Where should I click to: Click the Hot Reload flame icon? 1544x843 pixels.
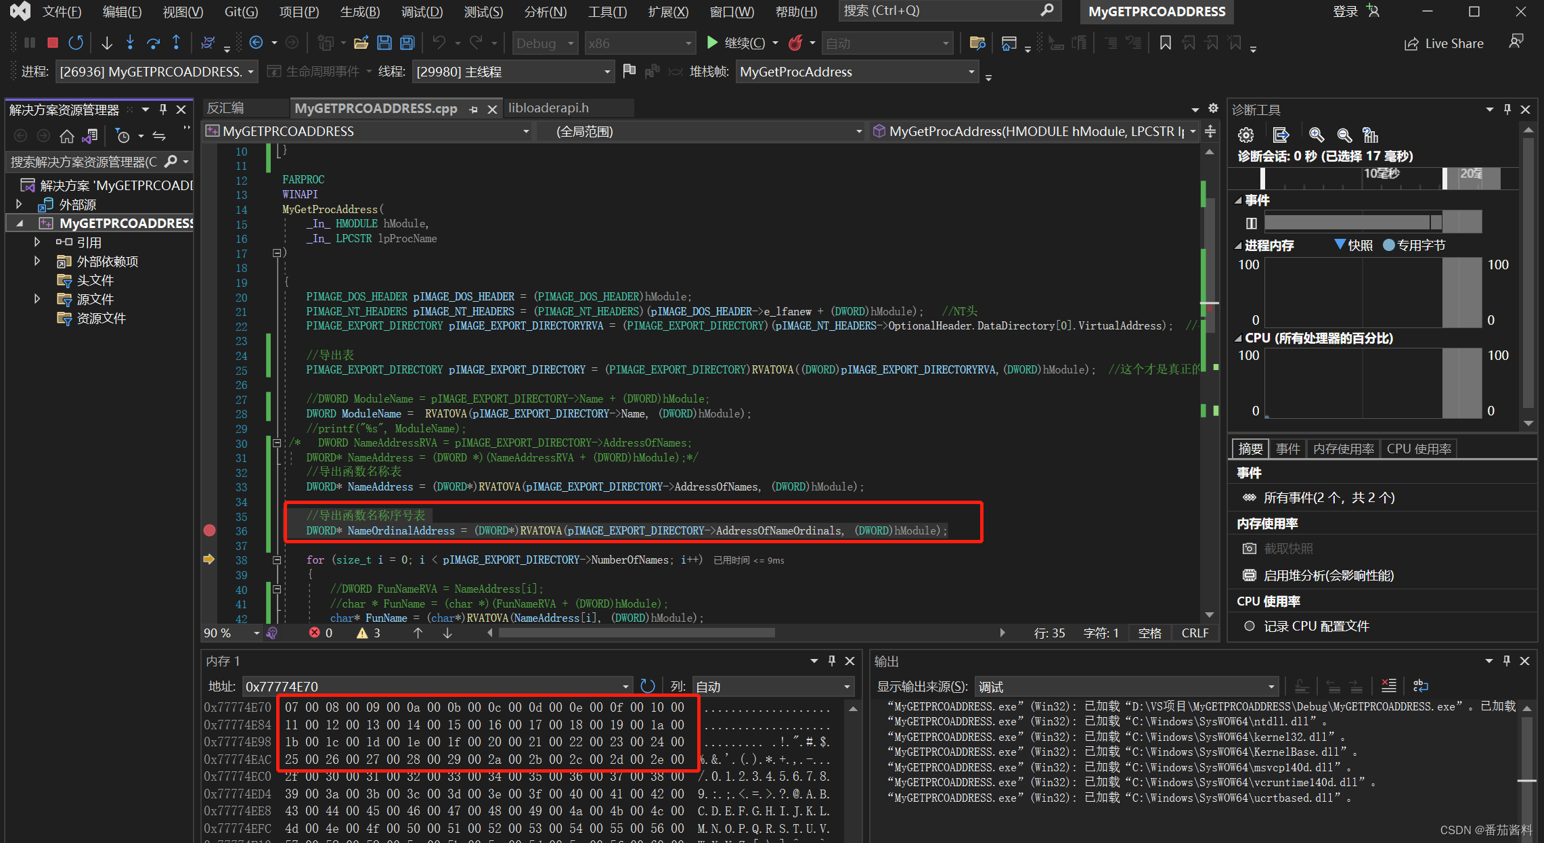tap(795, 43)
